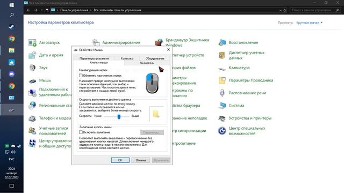Open volume icon in system tray
This screenshot has height=193, width=344.
pos(13,152)
